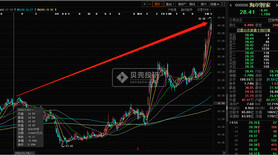The height and width of the screenshot is (155, 278).
Task: Click 今开 29.18 stat
Action: pos(241,92)
